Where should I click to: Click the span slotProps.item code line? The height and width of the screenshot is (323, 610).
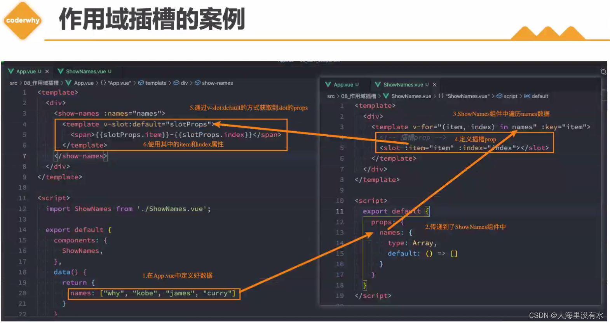[x=176, y=135]
